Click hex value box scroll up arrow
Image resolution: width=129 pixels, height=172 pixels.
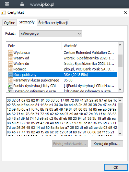point(120,101)
